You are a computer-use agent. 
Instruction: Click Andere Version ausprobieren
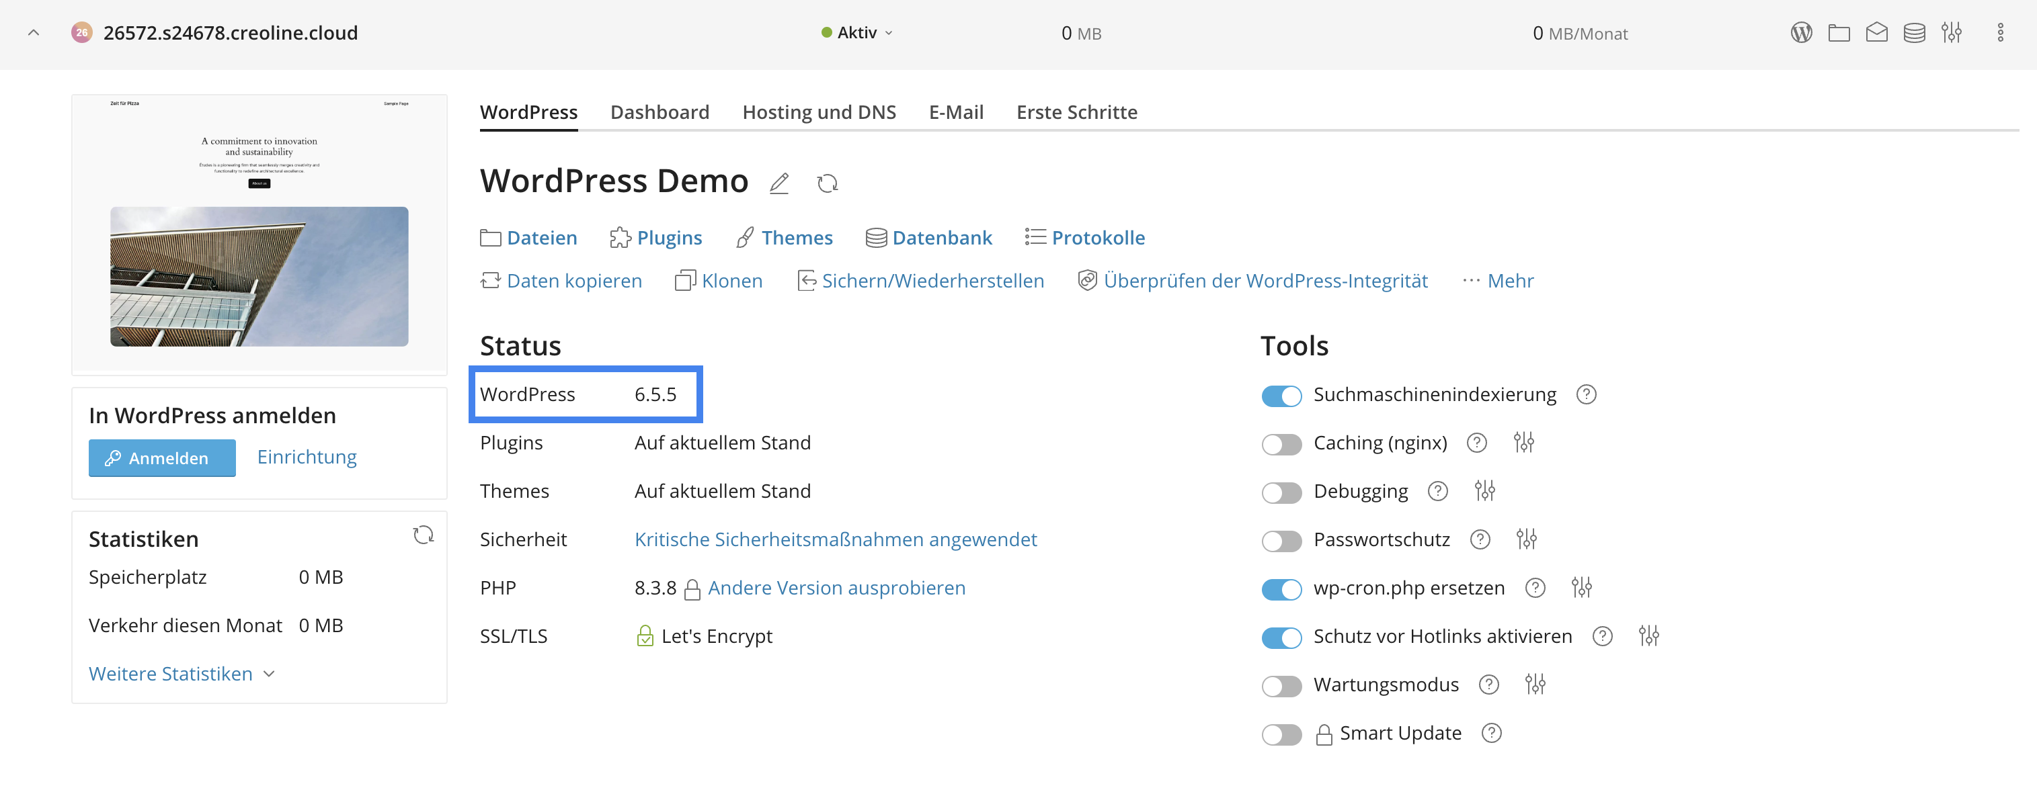tap(836, 588)
